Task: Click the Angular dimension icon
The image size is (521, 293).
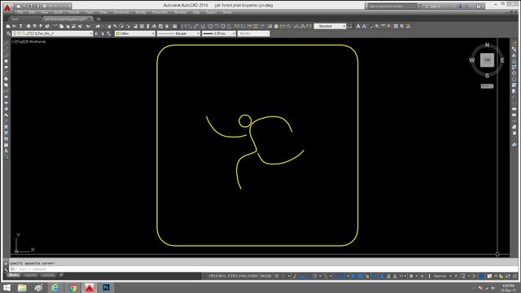Action: pyautogui.click(x=230, y=26)
